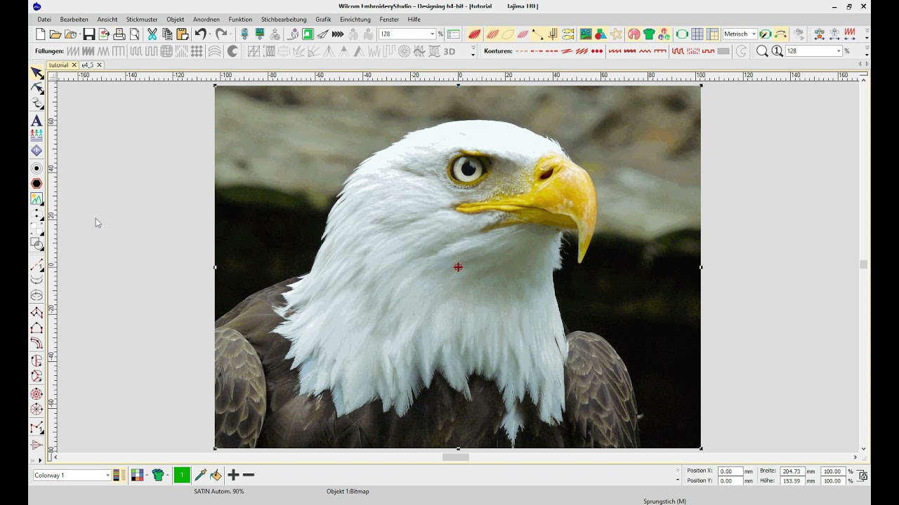The height and width of the screenshot is (505, 899).
Task: Paste from clipboard using the paste icon
Action: pos(183,34)
